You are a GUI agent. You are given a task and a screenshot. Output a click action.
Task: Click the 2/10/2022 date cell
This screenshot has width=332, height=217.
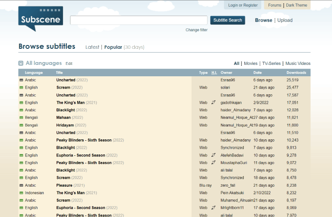(x=262, y=193)
